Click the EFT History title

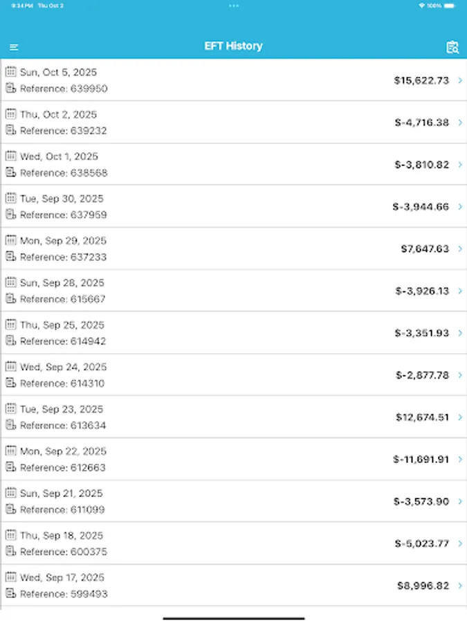point(233,46)
